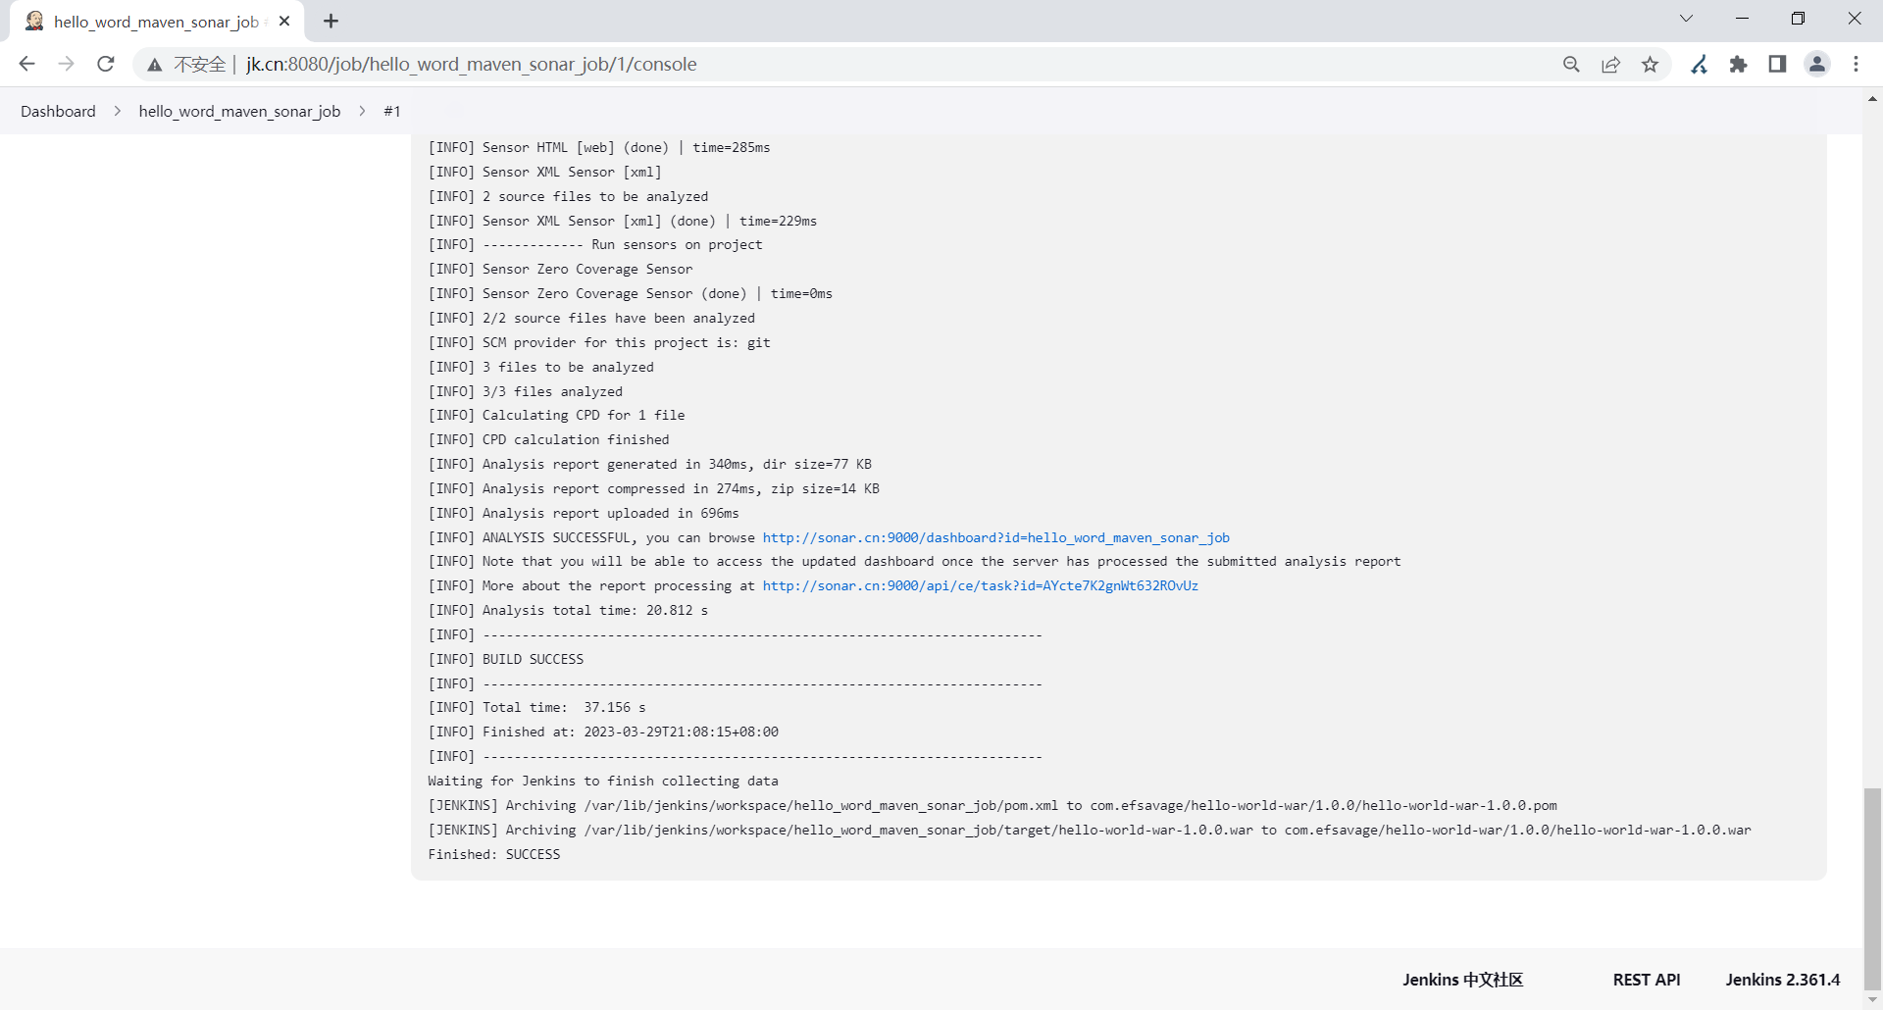The height and width of the screenshot is (1010, 1883).
Task: Open the Chrome three-dot menu
Action: point(1857,65)
